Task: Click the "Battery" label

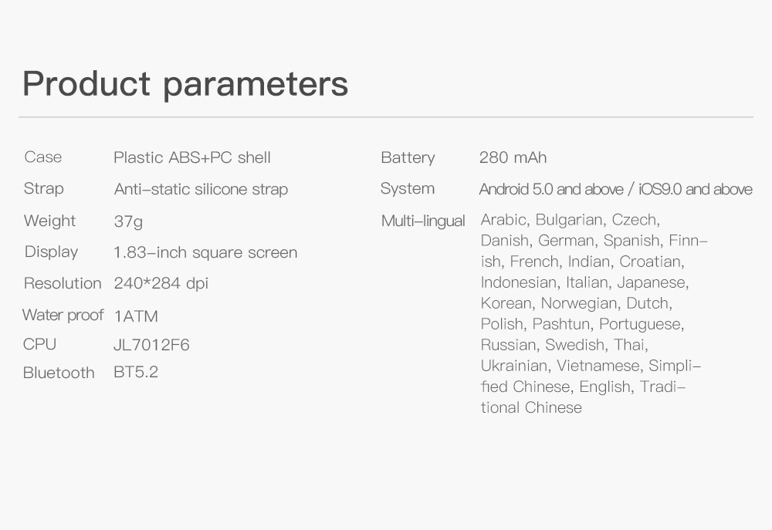Action: [408, 158]
